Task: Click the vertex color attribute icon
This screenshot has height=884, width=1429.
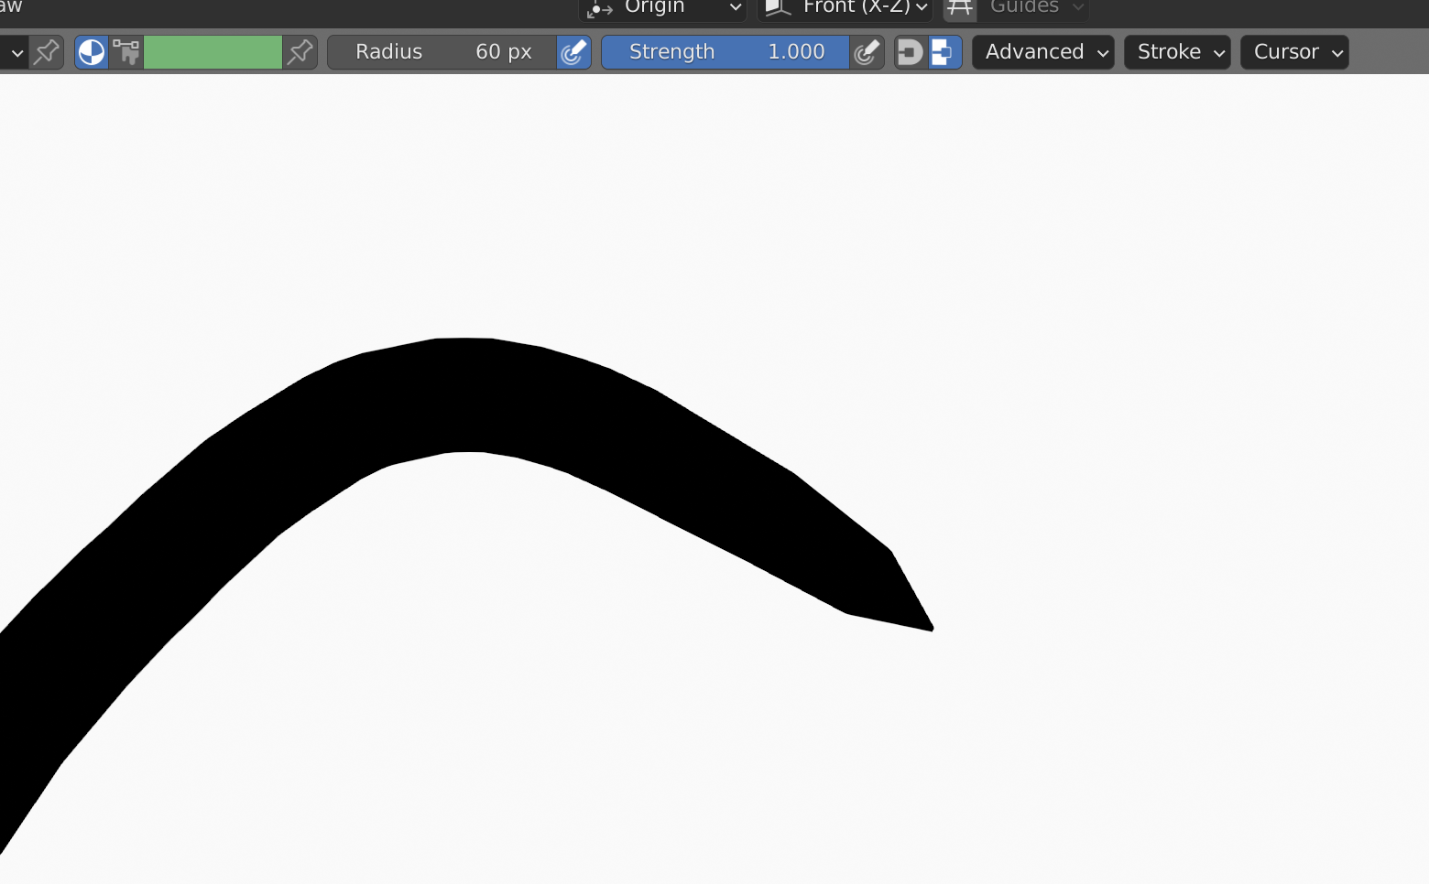Action: point(126,52)
